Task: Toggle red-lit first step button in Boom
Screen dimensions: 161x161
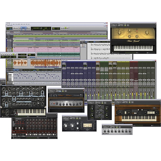Action: 27,134
